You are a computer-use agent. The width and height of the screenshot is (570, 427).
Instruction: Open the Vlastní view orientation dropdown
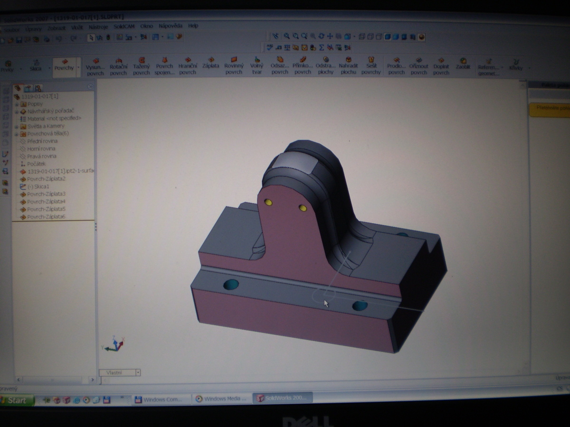click(x=138, y=373)
